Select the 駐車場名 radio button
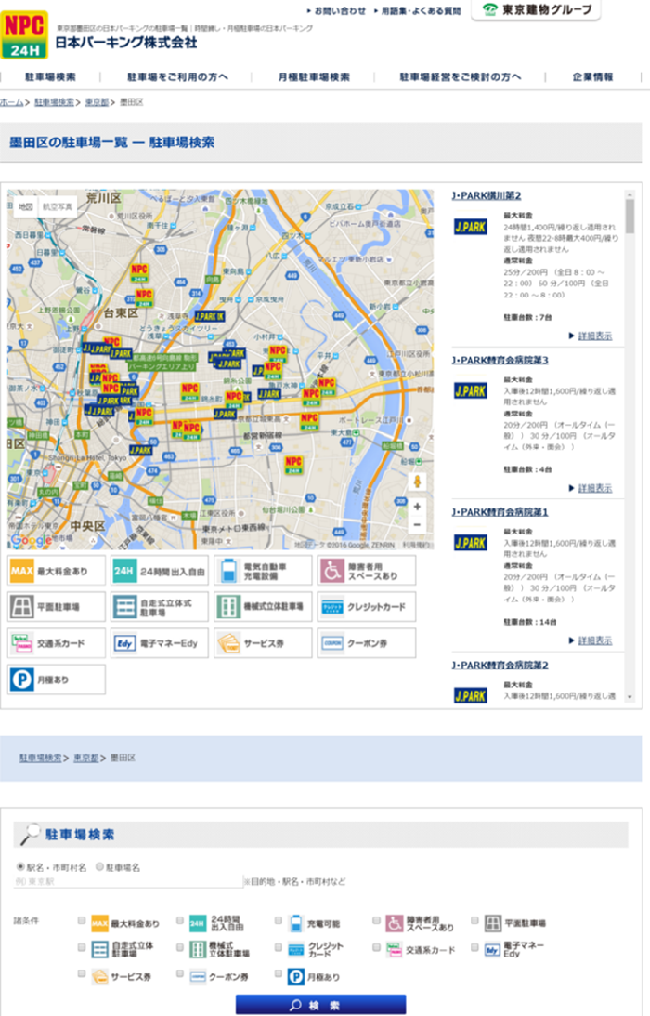The image size is (650, 1016). (x=99, y=866)
